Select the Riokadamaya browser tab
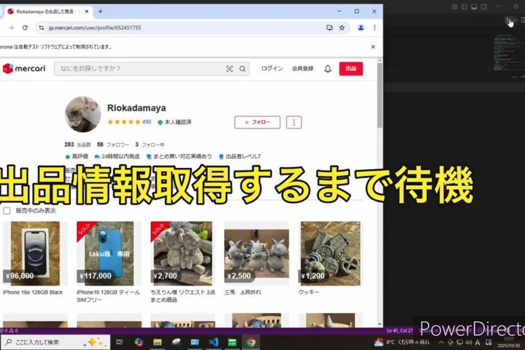Screen dimensions: 525x350 [x=48, y=11]
